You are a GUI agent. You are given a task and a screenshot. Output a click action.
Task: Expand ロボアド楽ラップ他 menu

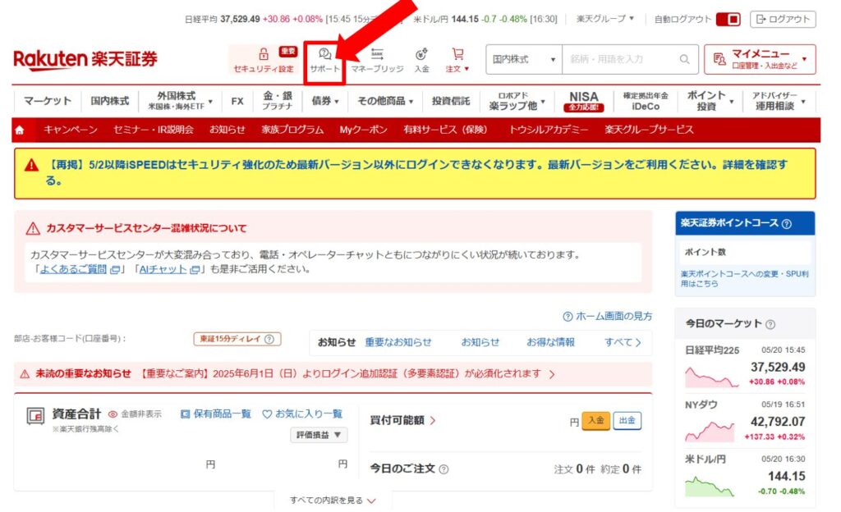pyautogui.click(x=517, y=101)
